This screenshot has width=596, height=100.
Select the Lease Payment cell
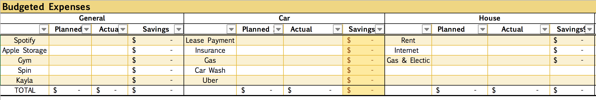tap(210, 40)
